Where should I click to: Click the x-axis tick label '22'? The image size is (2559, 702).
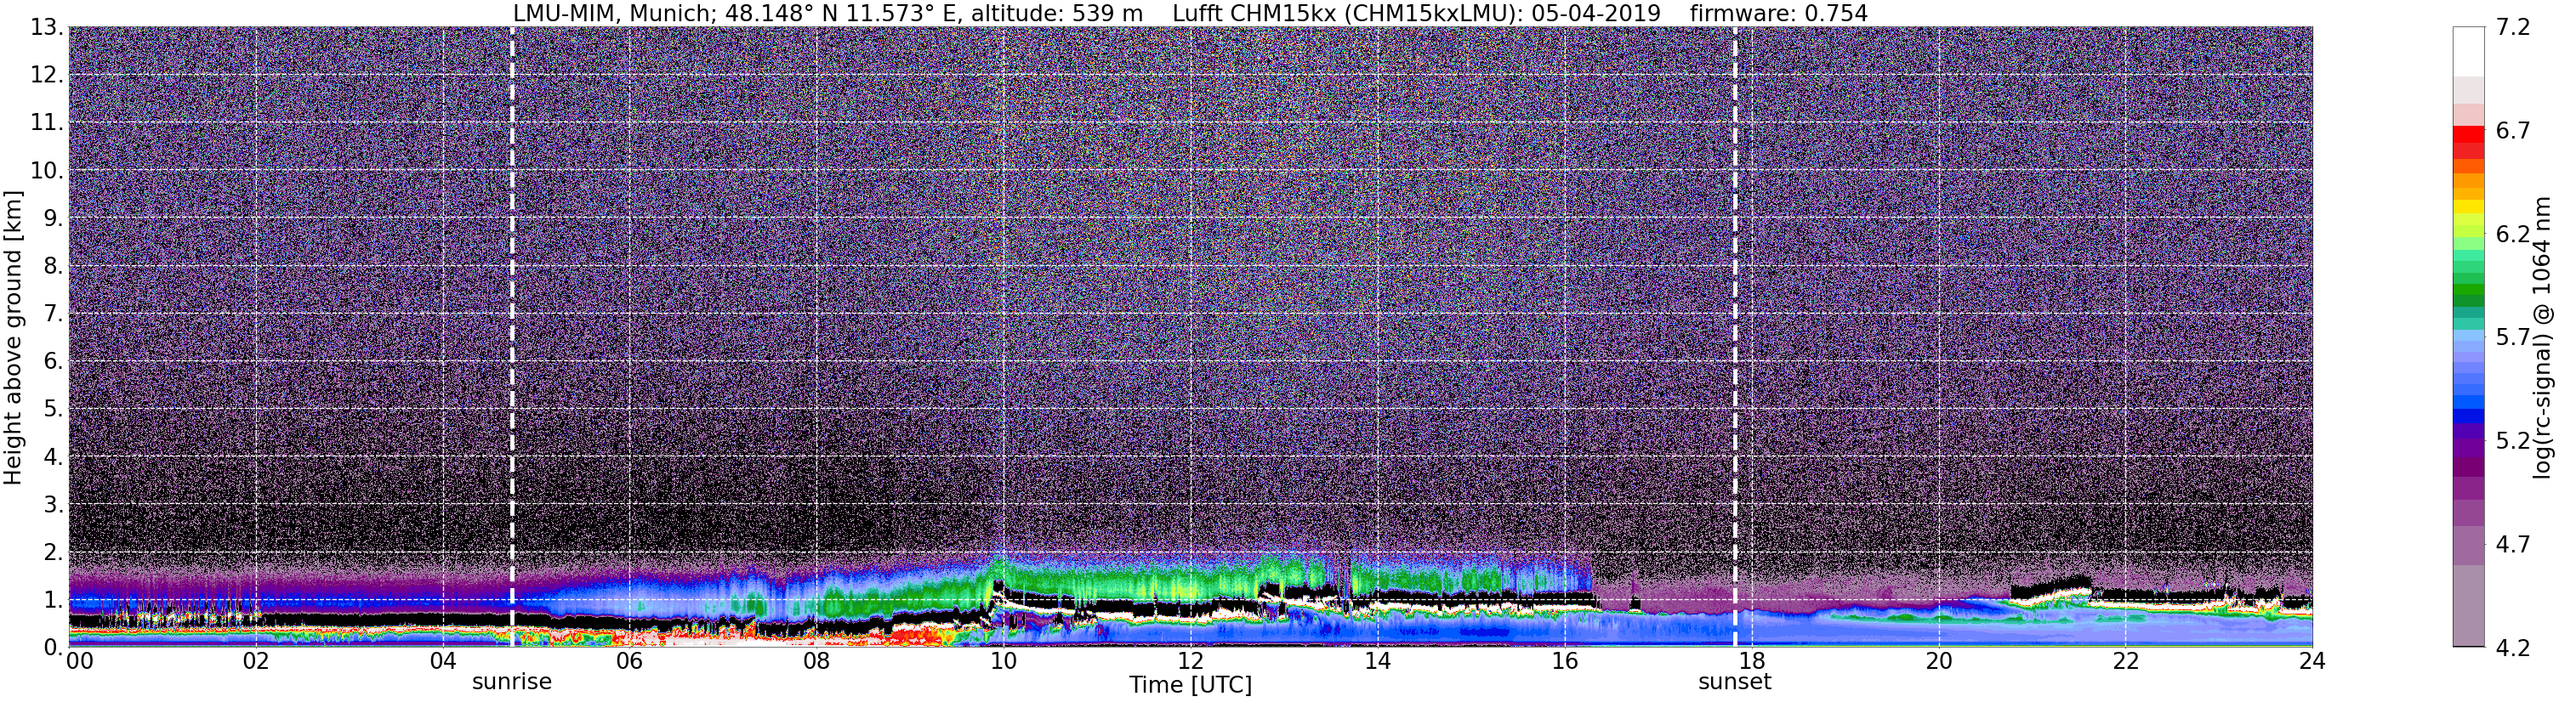point(2125,660)
